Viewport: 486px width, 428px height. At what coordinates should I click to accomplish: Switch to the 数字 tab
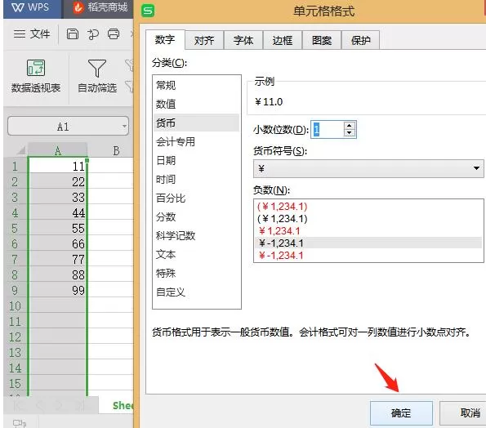[165, 40]
